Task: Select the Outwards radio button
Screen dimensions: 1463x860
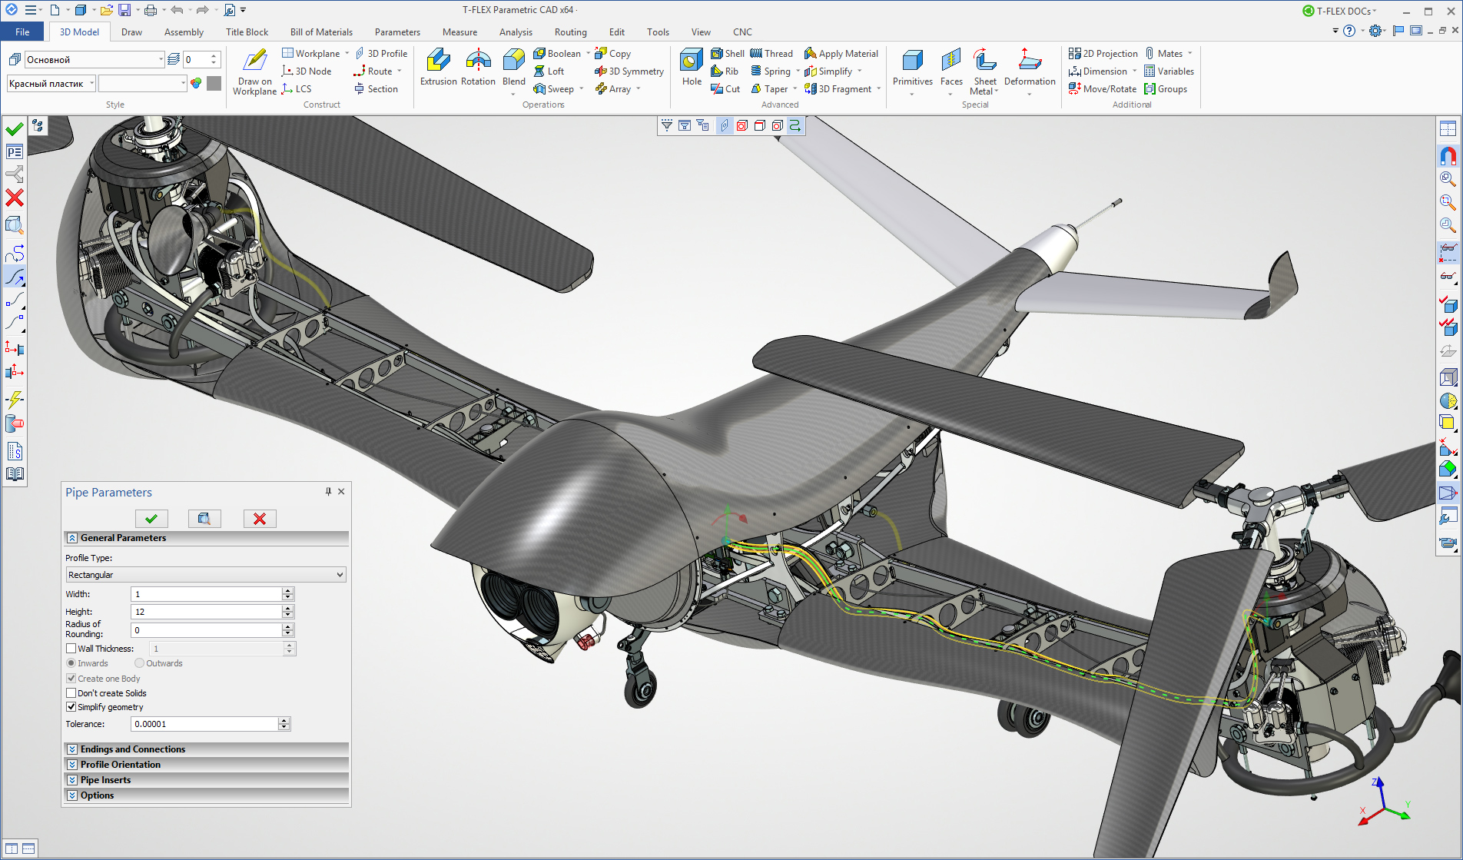Action: 139,663
